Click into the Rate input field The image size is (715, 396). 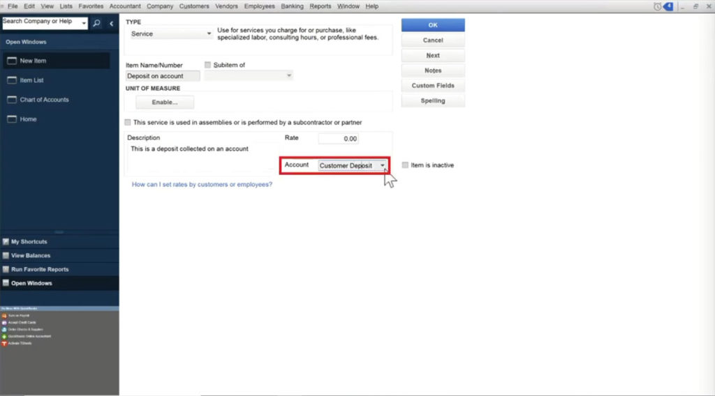coord(339,139)
